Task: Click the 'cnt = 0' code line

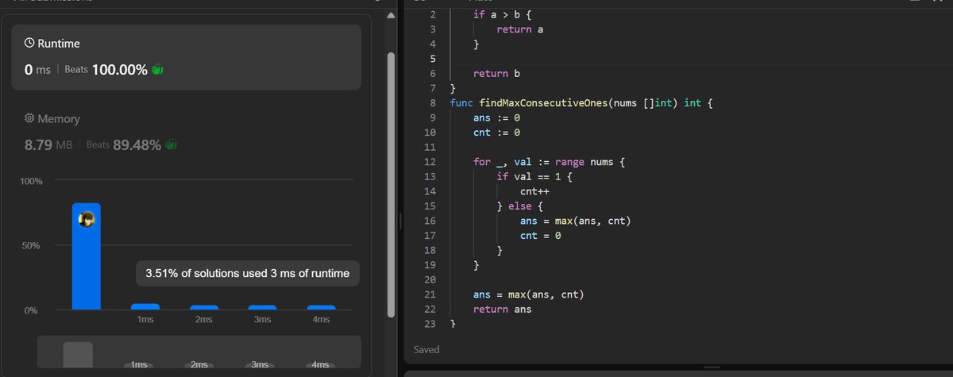Action: (541, 236)
